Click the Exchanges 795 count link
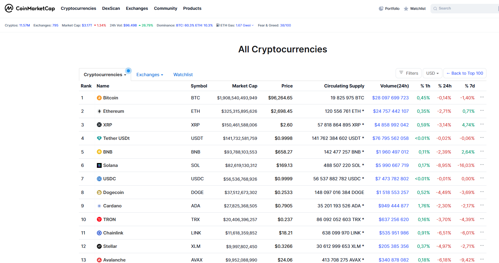The width and height of the screenshot is (499, 263). pos(55,25)
